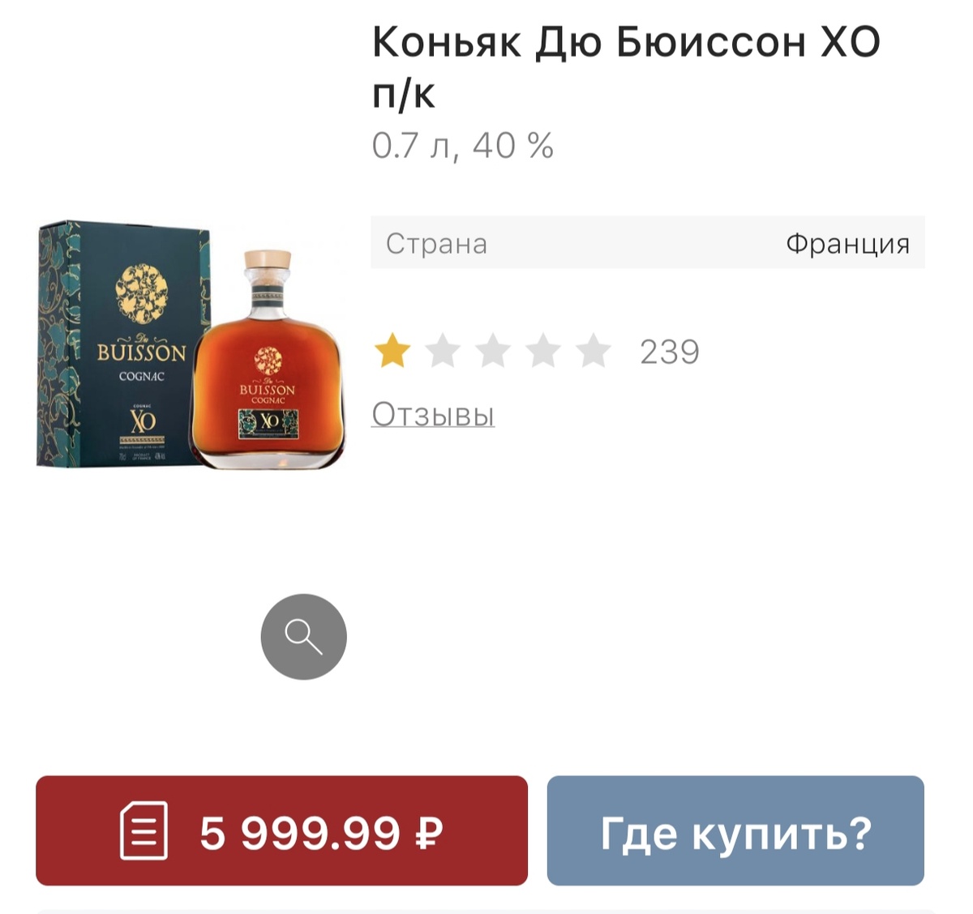Click the XO label on the bottle
Image resolution: width=973 pixels, height=914 pixels.
pos(268,422)
